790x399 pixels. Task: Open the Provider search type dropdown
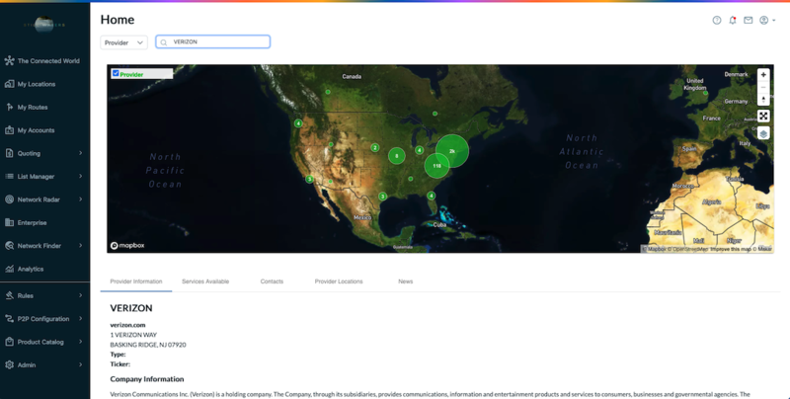click(124, 42)
